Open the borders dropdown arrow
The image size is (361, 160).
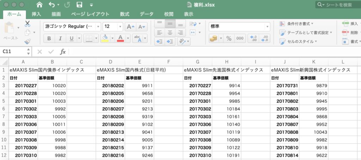pyautogui.click(x=96, y=38)
